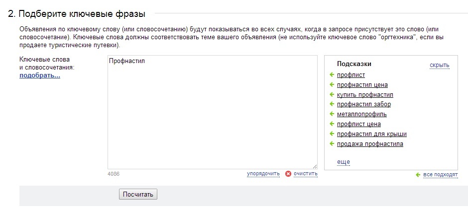Image resolution: width=468 pixels, height=210 pixels.
Task: Select the металлопрофиль suggestion link
Action: (362, 114)
